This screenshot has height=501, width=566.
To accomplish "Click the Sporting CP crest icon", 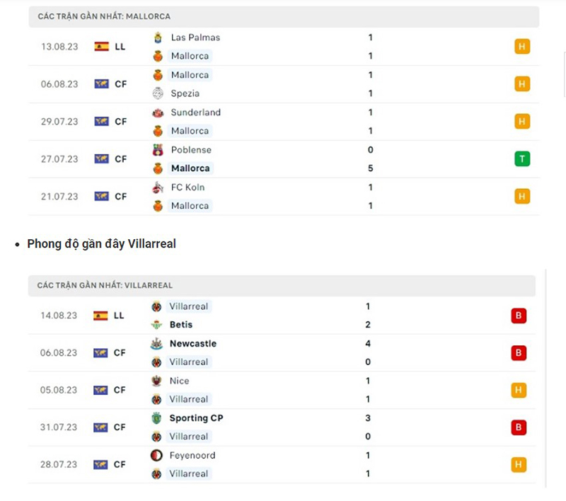I will point(156,418).
